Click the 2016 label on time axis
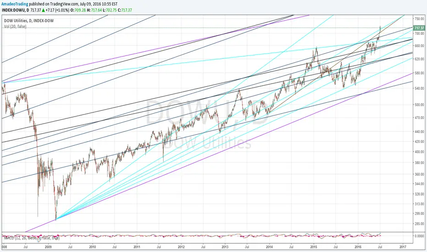 (x=358, y=247)
